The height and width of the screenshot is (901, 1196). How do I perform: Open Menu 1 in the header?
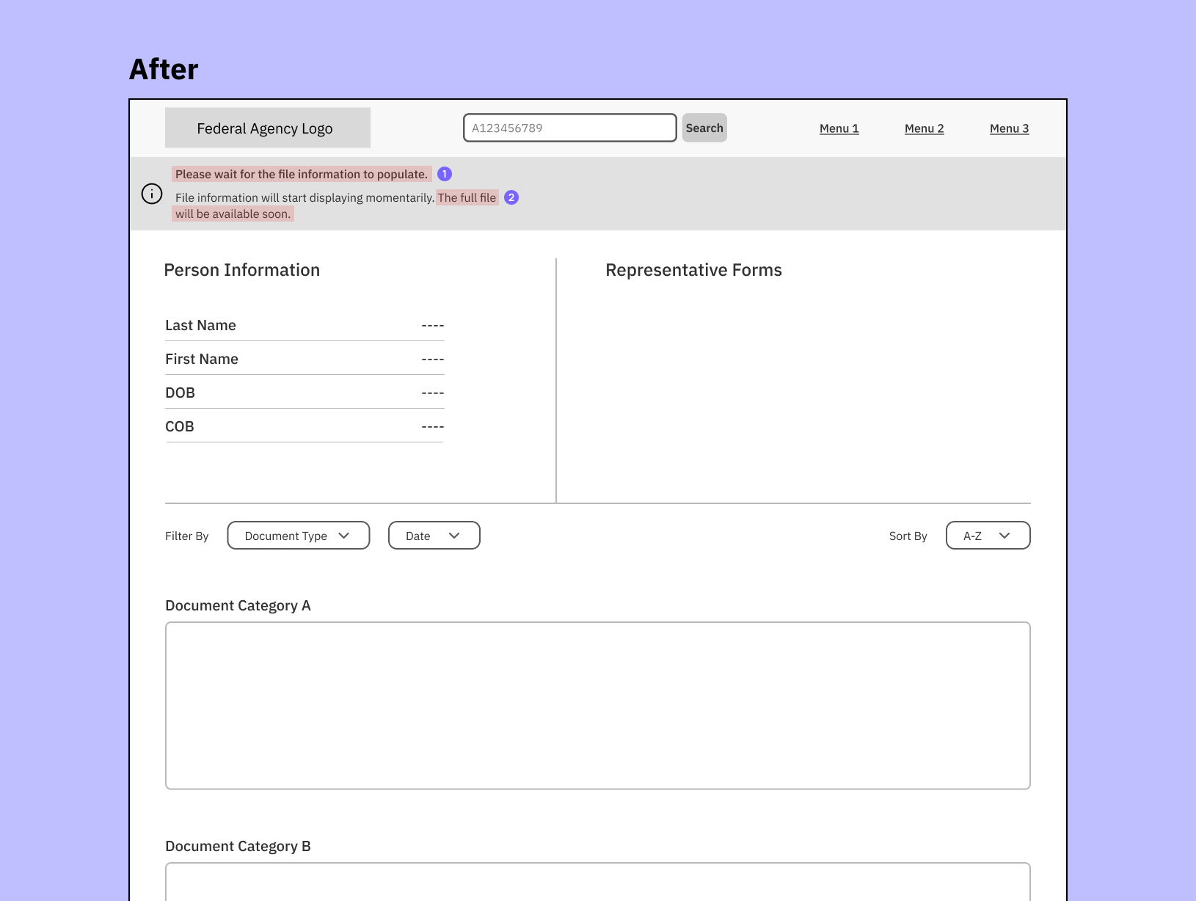(x=839, y=128)
